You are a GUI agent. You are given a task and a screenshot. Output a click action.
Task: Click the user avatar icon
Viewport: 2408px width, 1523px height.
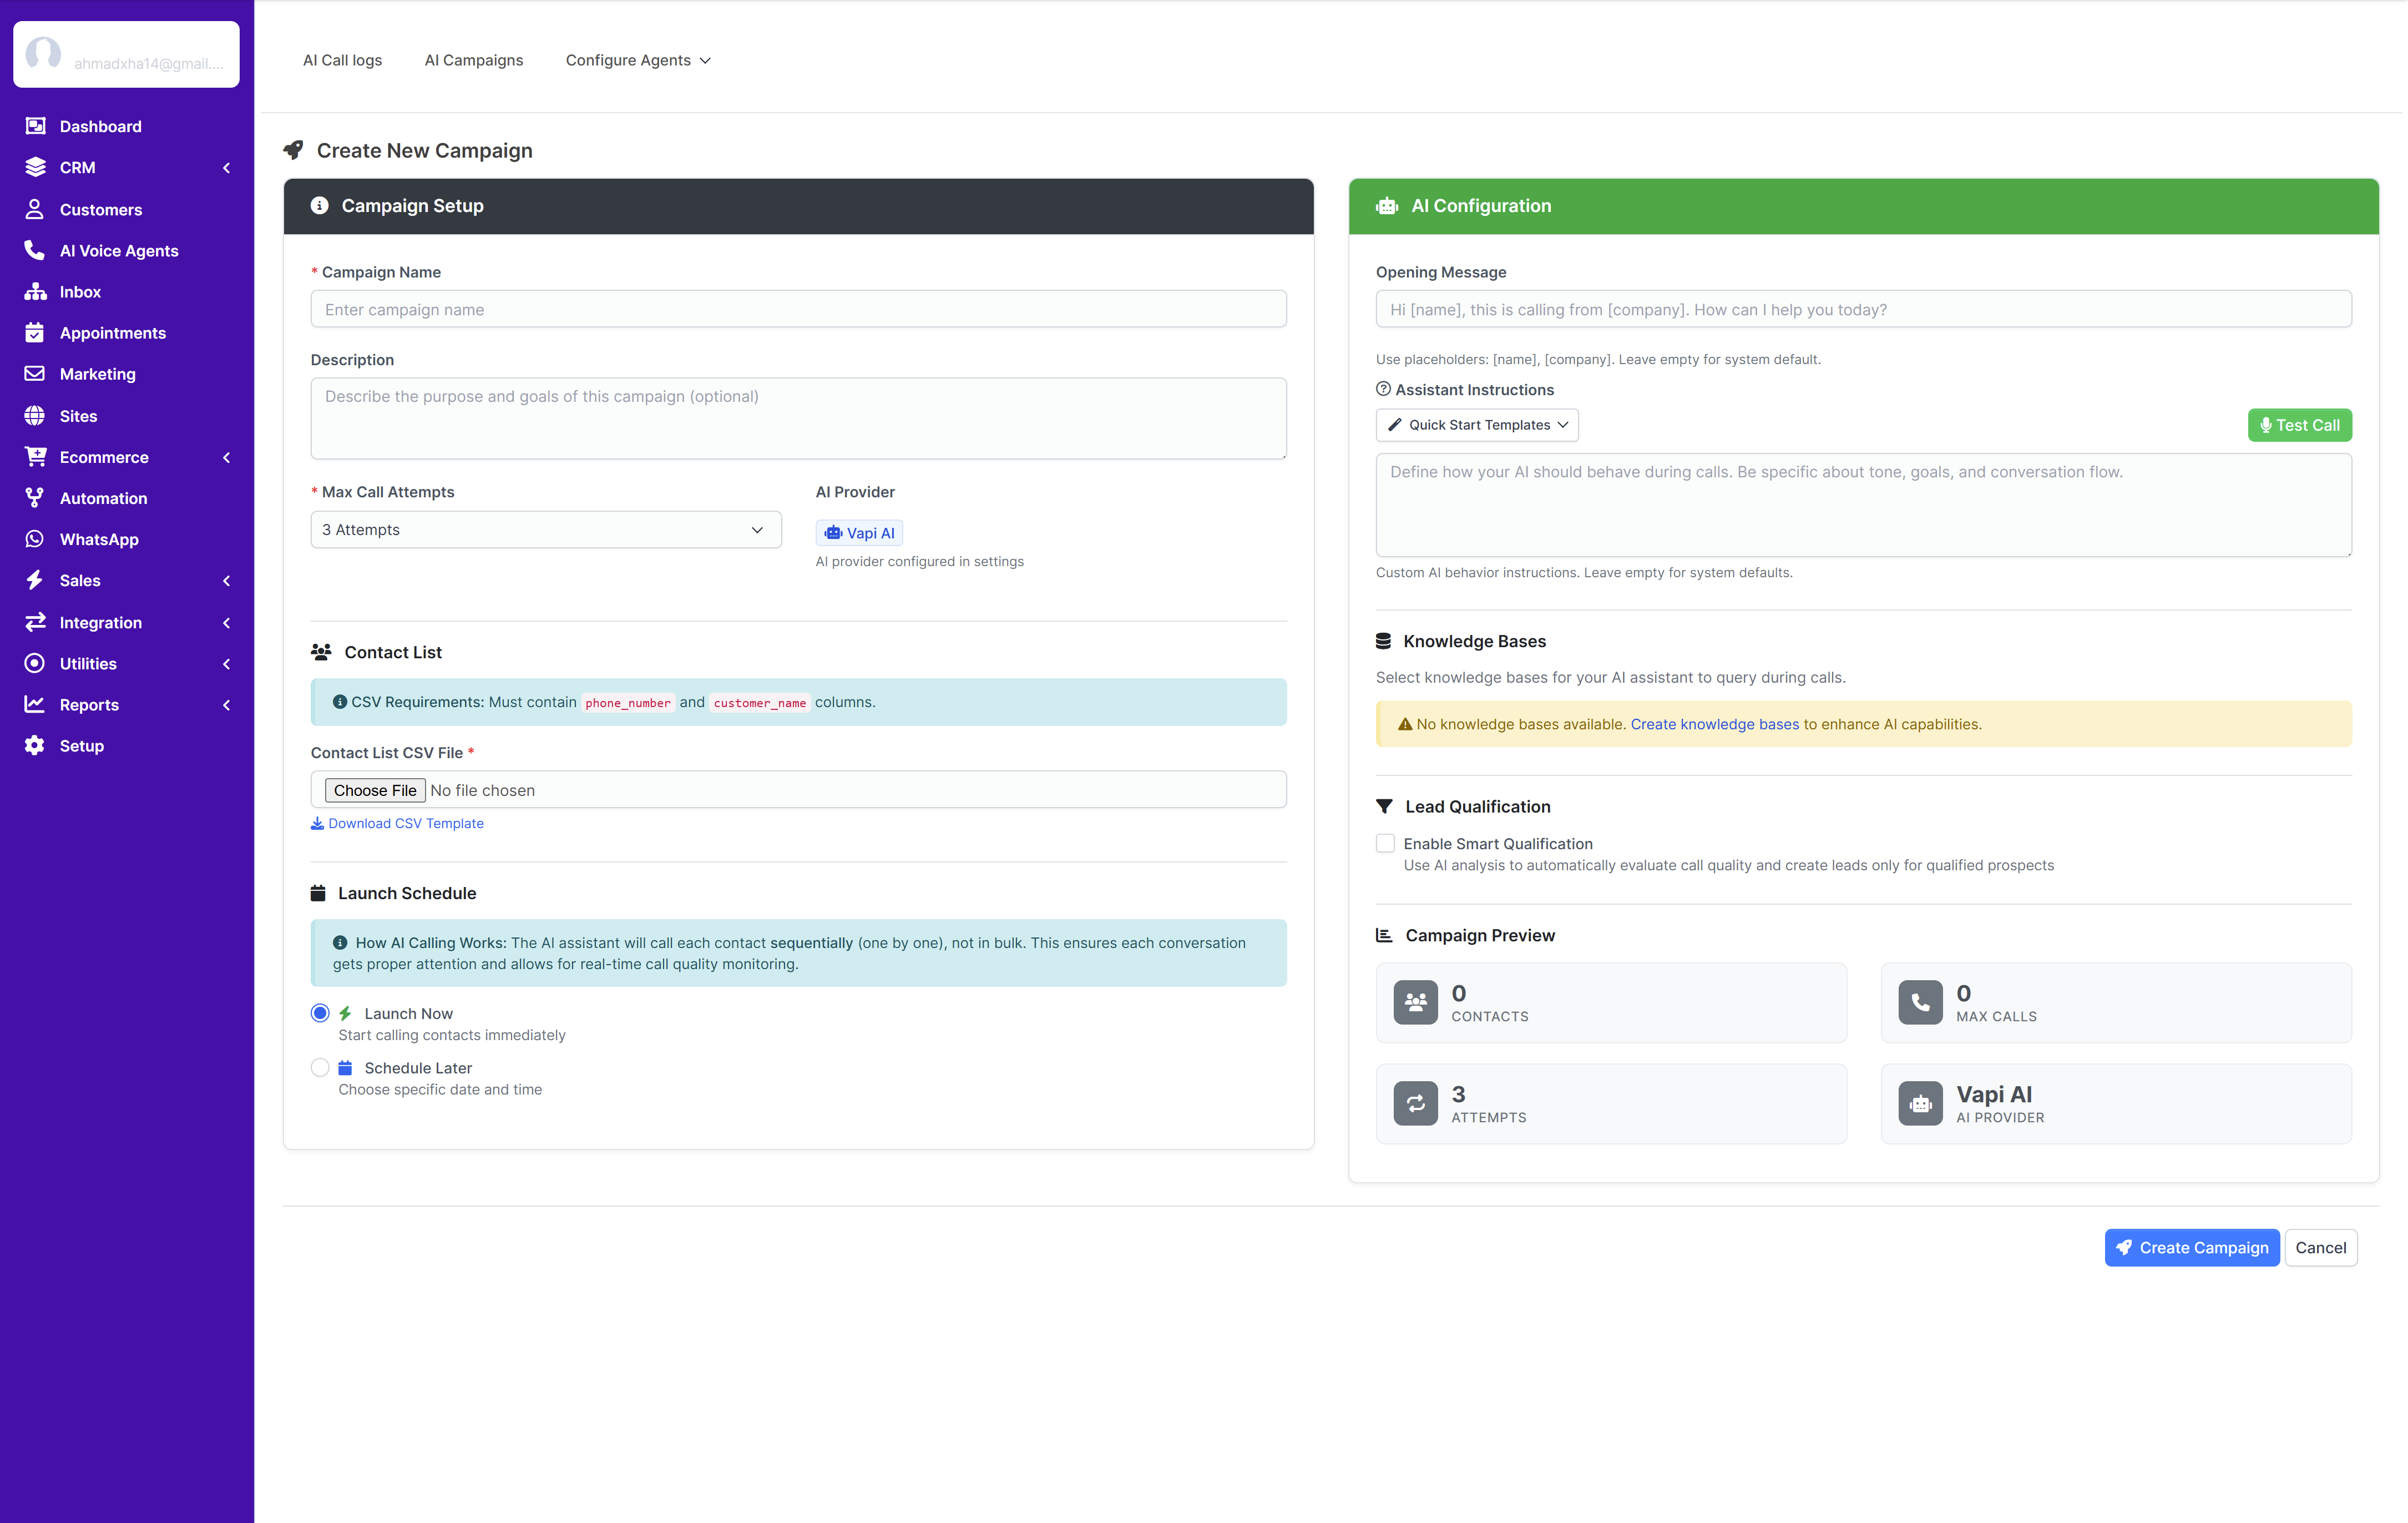43,54
